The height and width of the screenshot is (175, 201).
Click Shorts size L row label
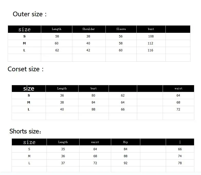[29, 163]
